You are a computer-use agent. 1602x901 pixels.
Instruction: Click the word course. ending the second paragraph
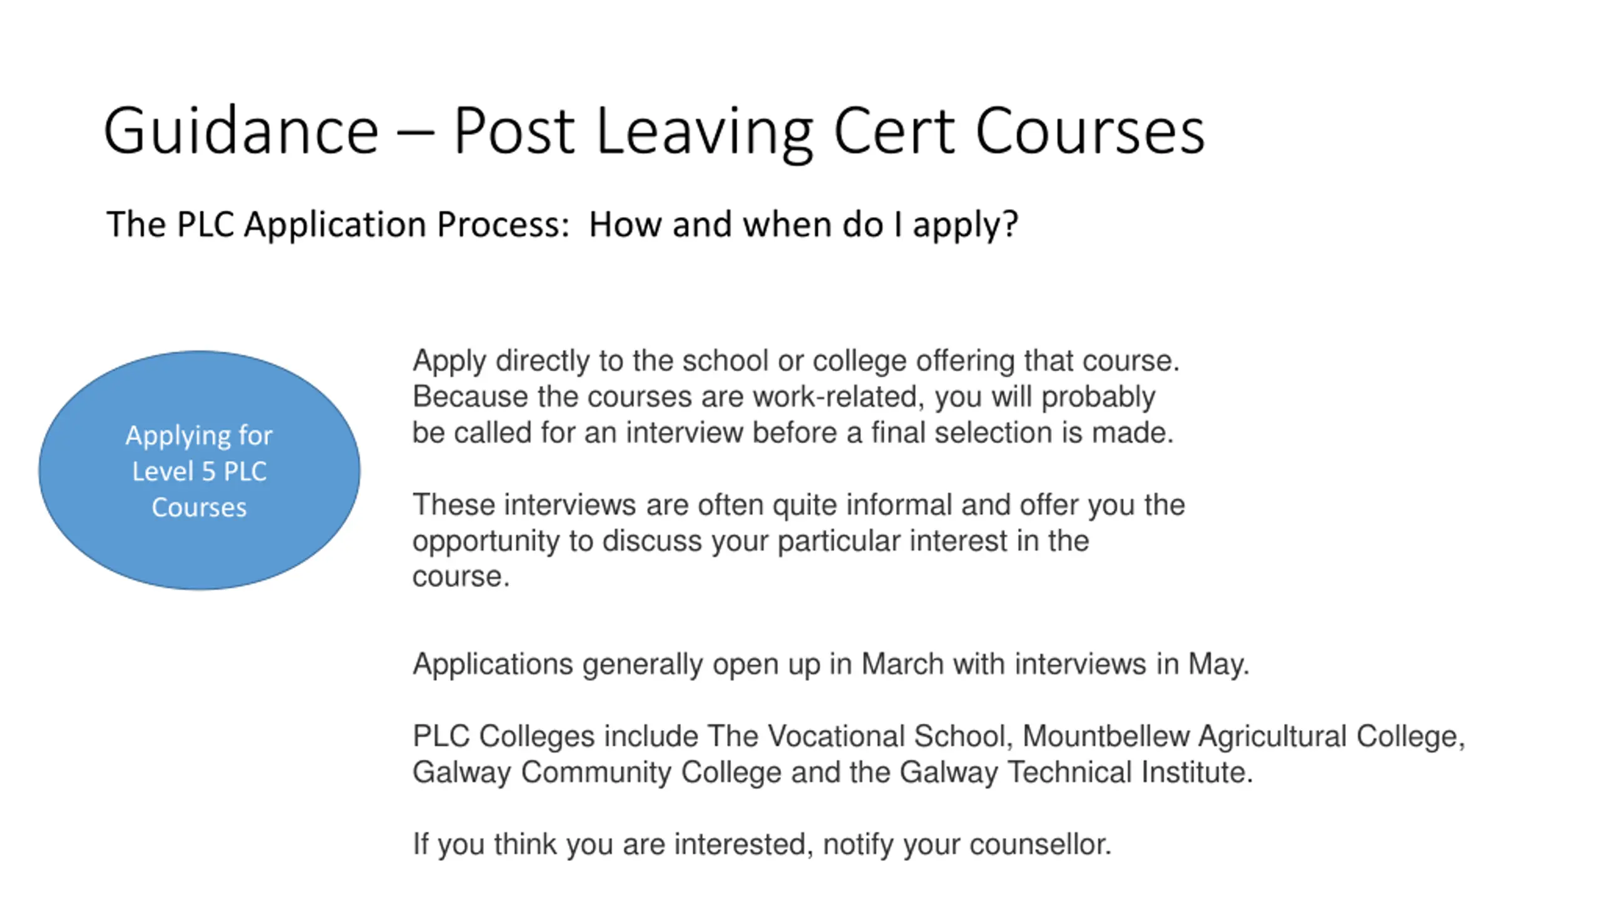(461, 577)
